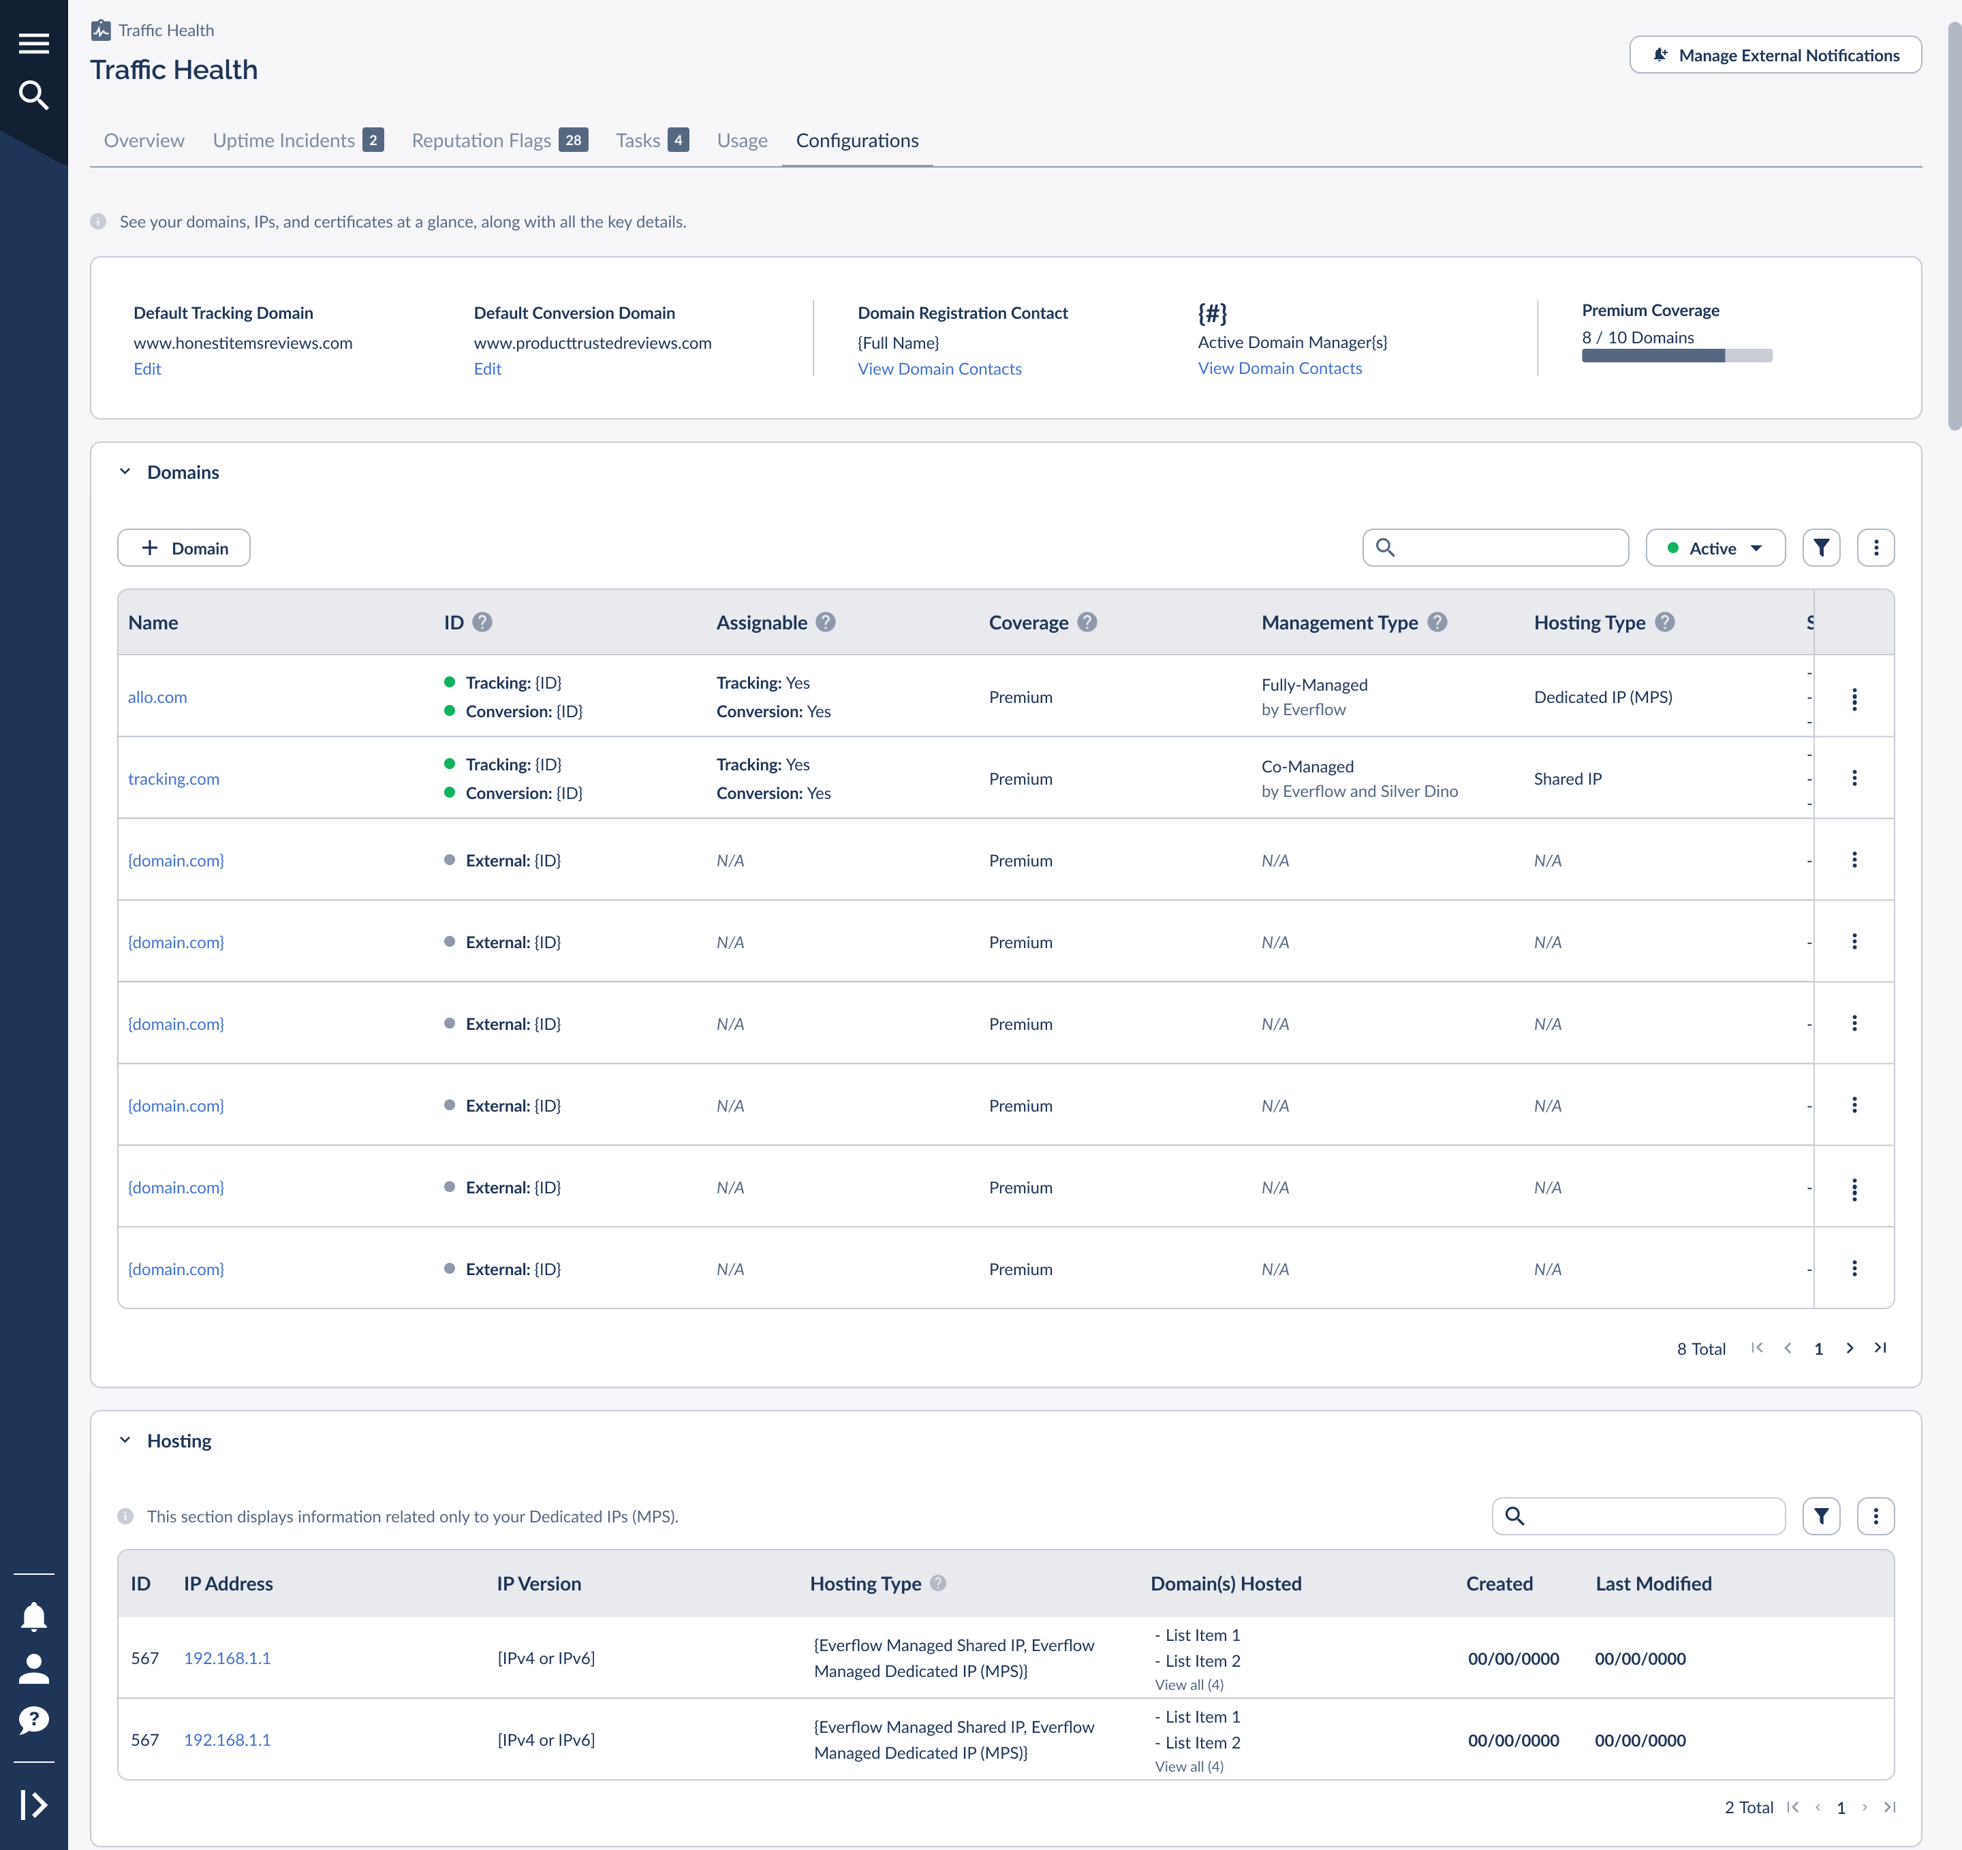Click 'View all (4)' in second hosting row
1962x1850 pixels.
click(1189, 1767)
